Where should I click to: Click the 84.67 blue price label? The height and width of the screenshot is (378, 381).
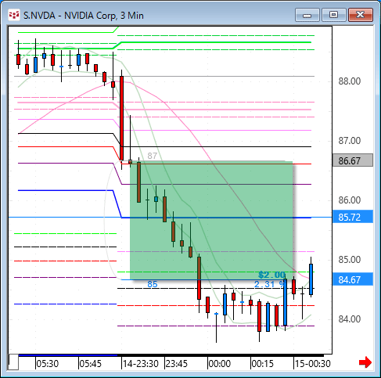coord(353,279)
